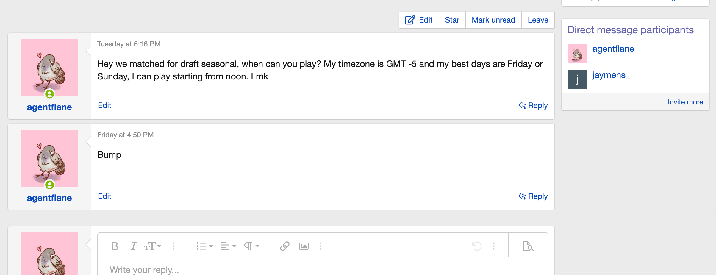
Task: Open the editor preview icon
Action: (528, 246)
